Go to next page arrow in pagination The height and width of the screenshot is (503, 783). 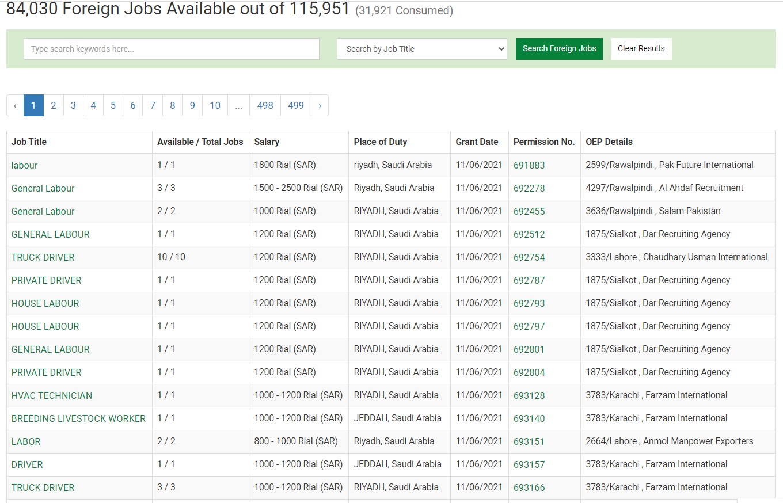320,105
